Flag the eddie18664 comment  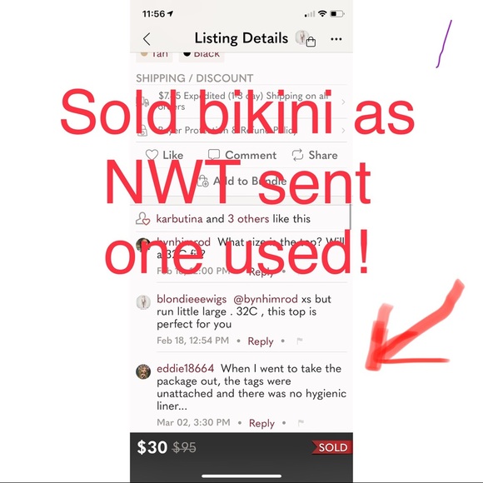point(301,423)
